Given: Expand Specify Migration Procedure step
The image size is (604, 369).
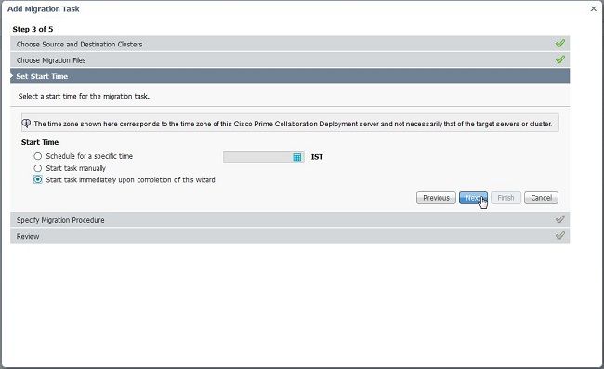Looking at the screenshot, I should [x=290, y=219].
